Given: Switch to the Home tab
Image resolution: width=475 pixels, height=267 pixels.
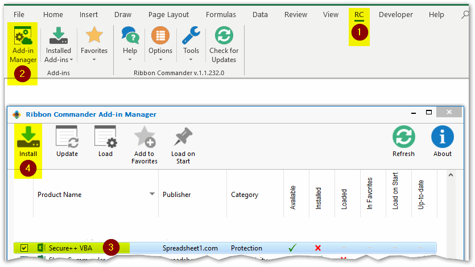Looking at the screenshot, I should click(x=53, y=15).
